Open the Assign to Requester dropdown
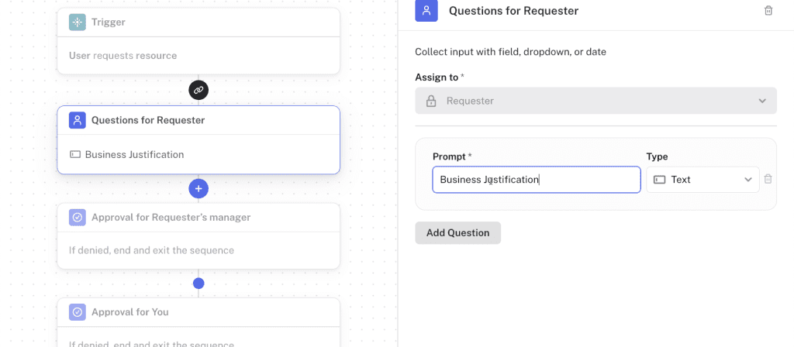This screenshot has width=794, height=347. click(595, 101)
